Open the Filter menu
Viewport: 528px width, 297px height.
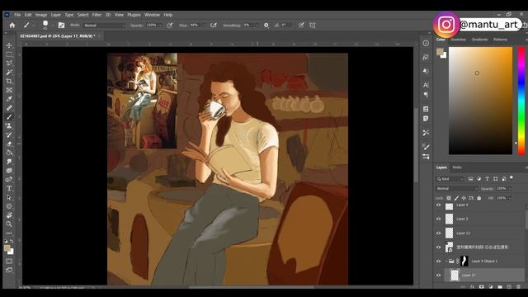[97, 15]
